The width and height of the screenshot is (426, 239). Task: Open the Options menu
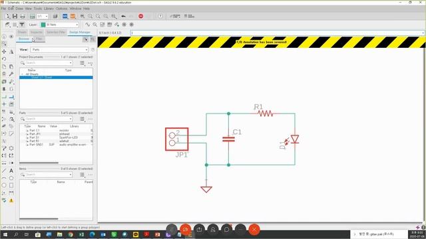[61, 9]
